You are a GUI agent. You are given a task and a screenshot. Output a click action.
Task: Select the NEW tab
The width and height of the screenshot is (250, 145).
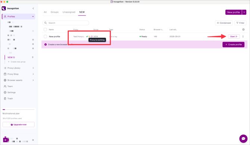[82, 12]
